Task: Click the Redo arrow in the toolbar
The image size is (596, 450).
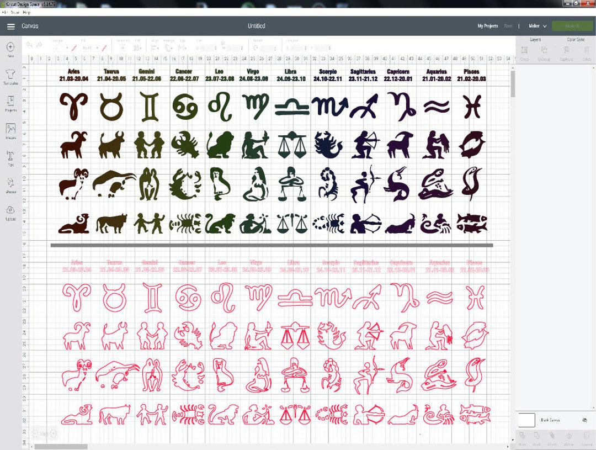Action: (x=38, y=44)
